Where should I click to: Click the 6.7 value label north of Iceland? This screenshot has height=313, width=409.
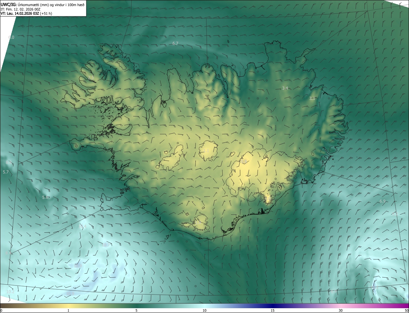pyautogui.click(x=175, y=43)
